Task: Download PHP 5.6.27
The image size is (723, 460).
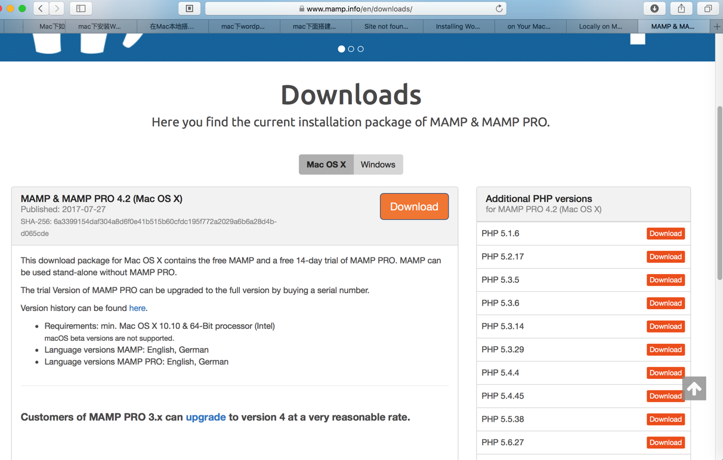Action: click(666, 443)
